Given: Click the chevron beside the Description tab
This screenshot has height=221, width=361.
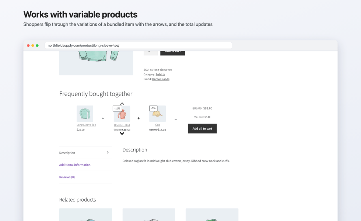Looking at the screenshot, I should pyautogui.click(x=108, y=153).
